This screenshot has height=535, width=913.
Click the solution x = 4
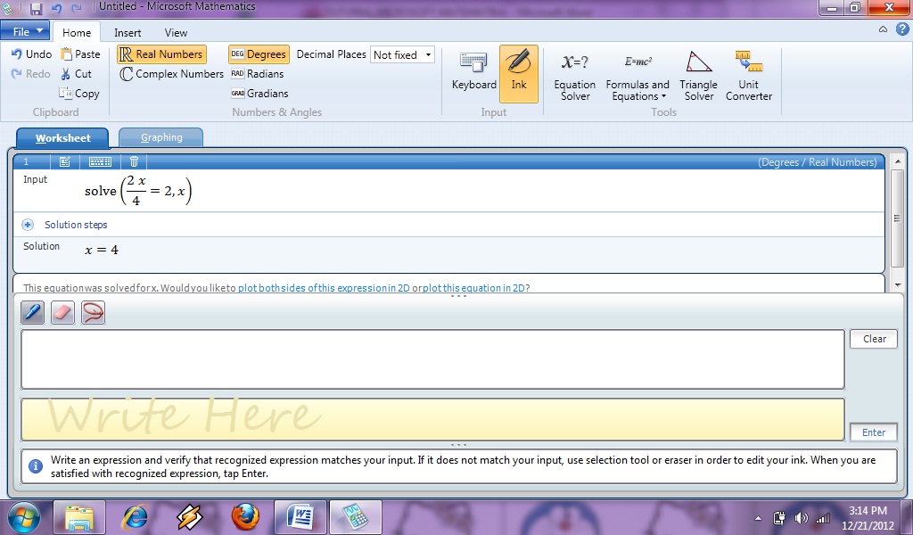[102, 250]
